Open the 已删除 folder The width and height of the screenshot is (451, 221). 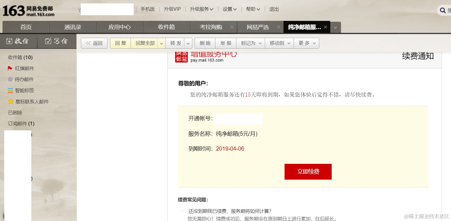[x=15, y=113]
